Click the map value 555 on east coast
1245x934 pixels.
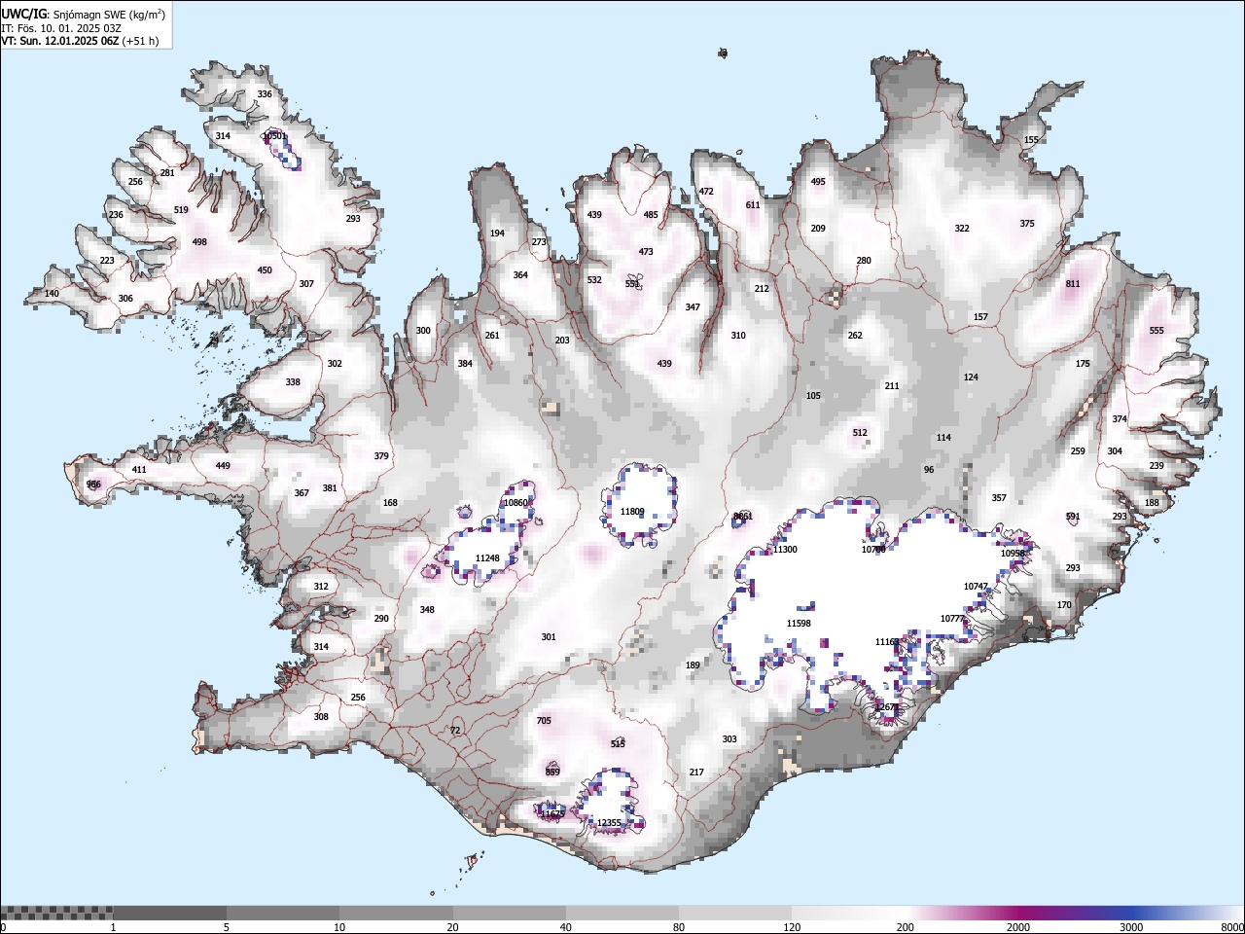pos(1156,331)
